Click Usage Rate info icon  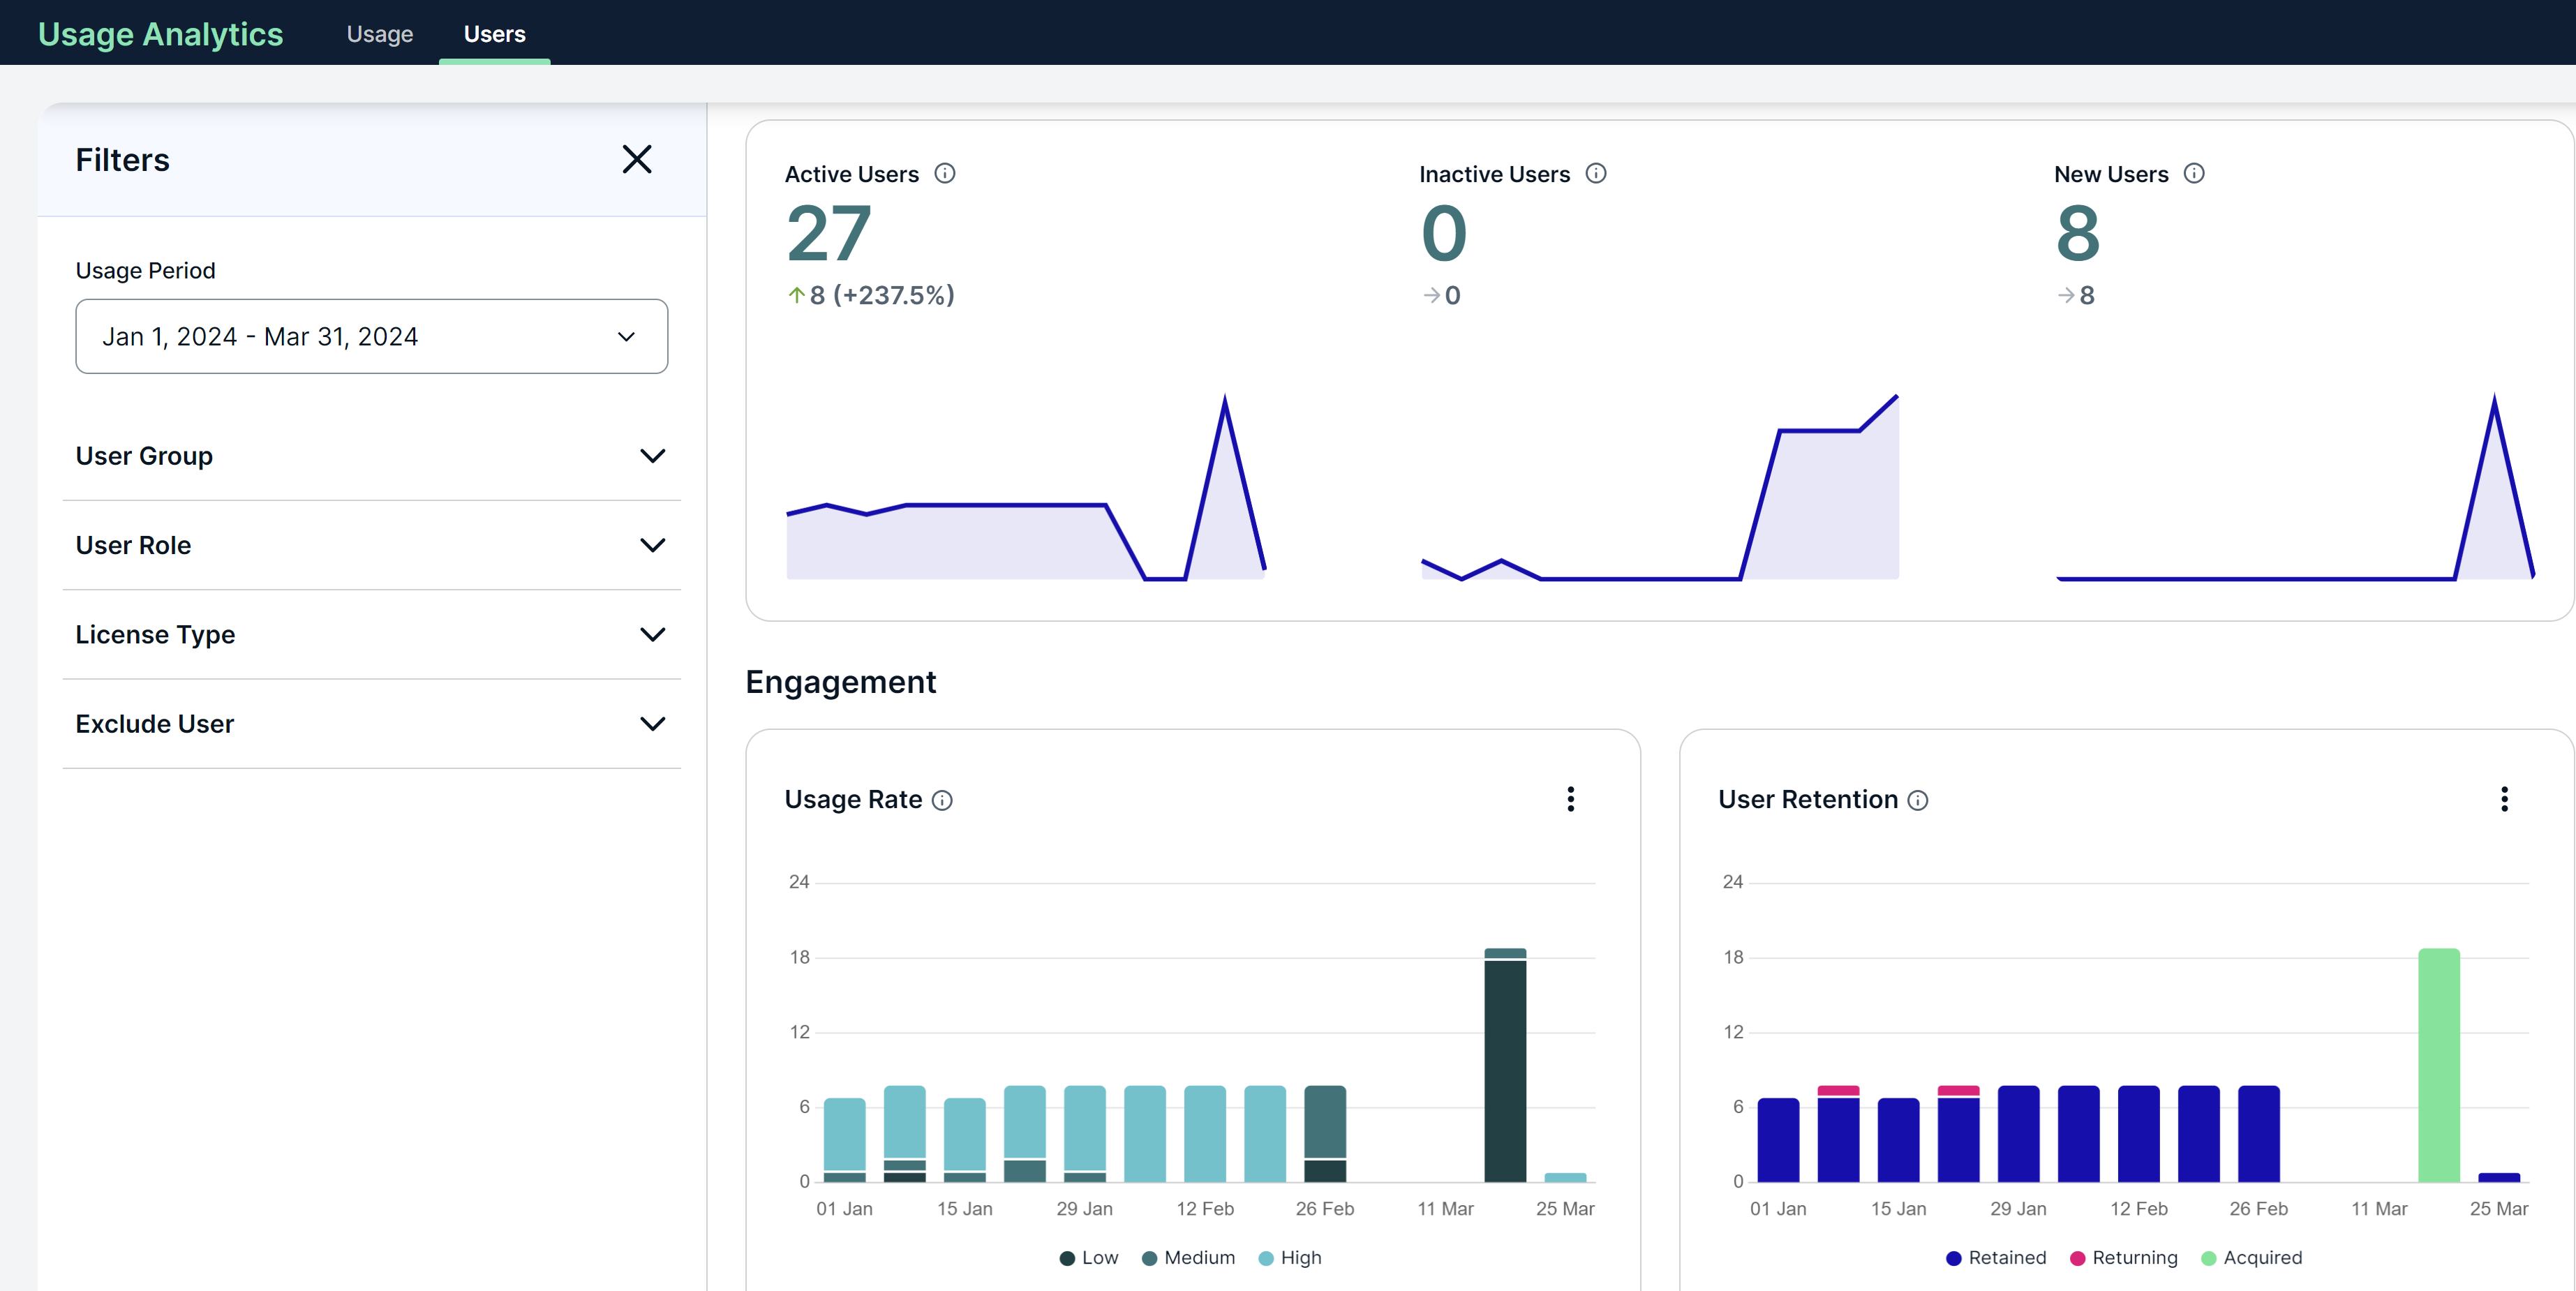942,800
